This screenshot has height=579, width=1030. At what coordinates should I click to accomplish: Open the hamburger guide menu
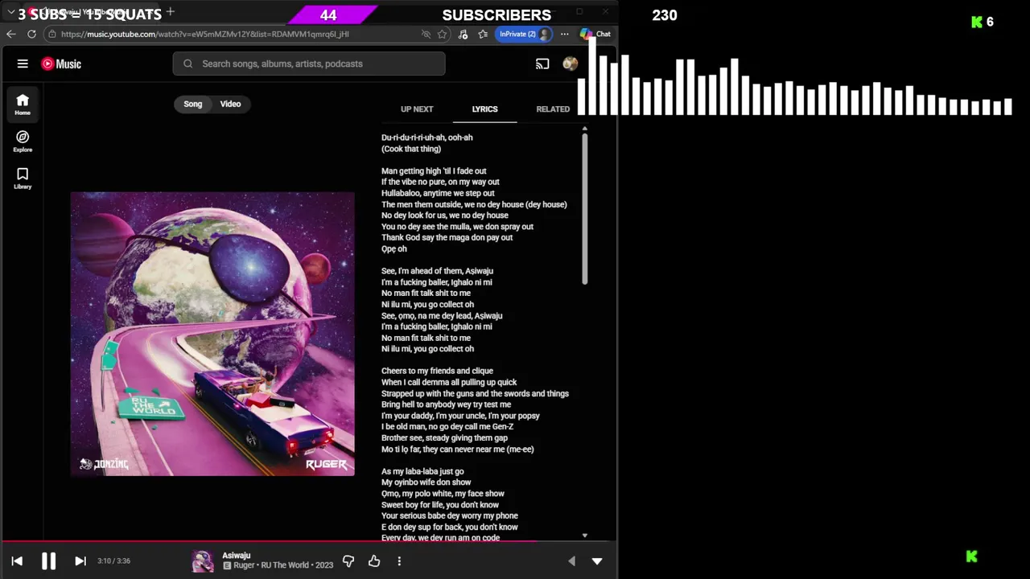[23, 64]
